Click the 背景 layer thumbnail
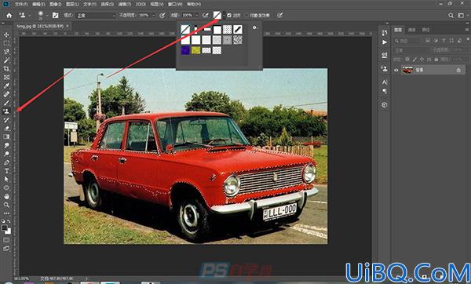471x284 pixels. pyautogui.click(x=407, y=70)
